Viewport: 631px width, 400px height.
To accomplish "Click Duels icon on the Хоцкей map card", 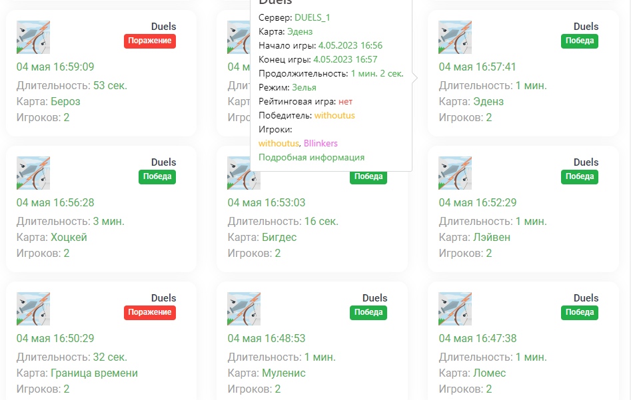I will tap(33, 173).
